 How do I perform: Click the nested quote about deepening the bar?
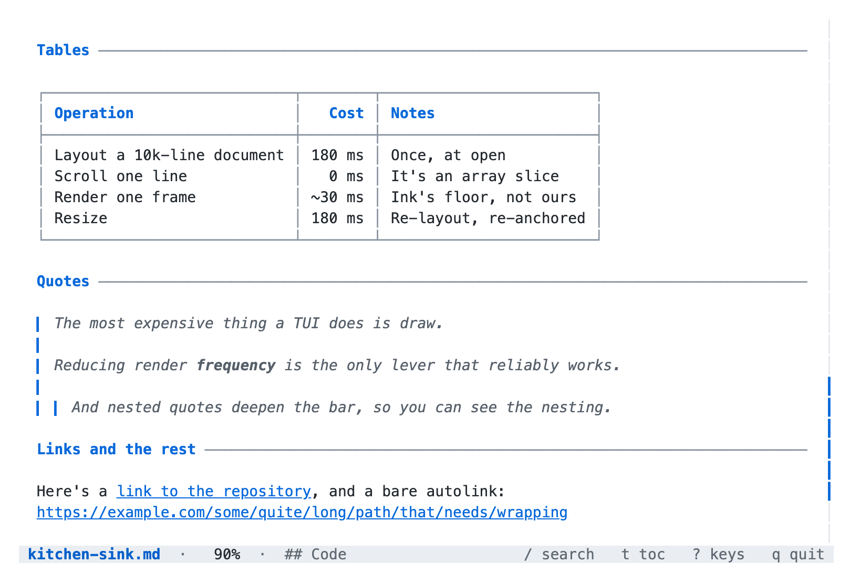pos(342,408)
